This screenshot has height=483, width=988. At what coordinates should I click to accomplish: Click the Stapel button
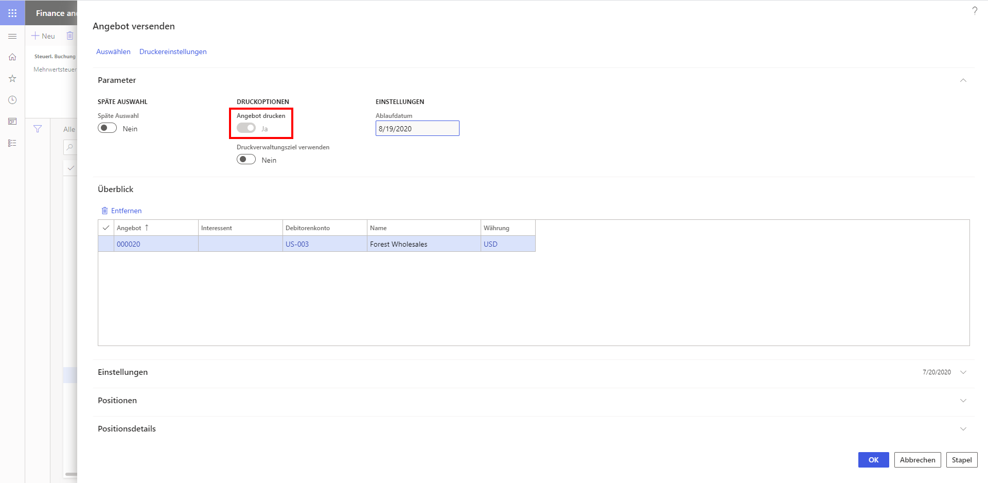pos(961,460)
